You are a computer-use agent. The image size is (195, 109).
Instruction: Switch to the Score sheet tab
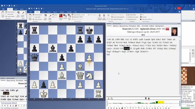145,26
